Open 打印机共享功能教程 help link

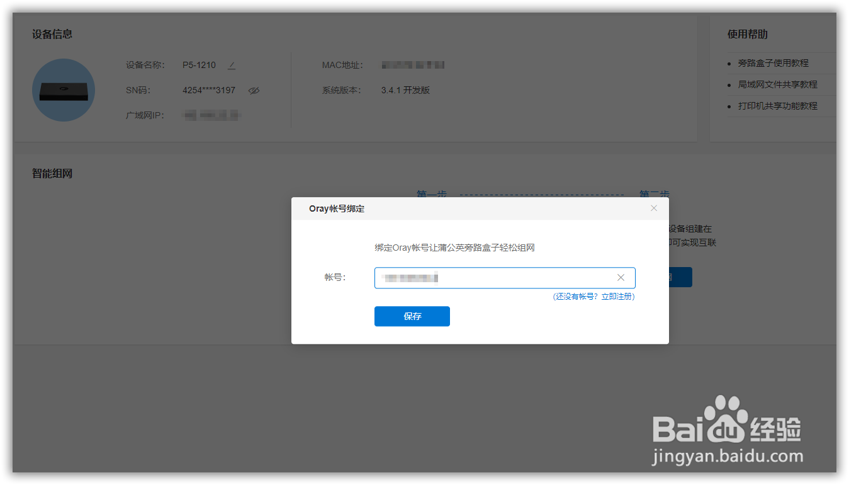pyautogui.click(x=778, y=106)
